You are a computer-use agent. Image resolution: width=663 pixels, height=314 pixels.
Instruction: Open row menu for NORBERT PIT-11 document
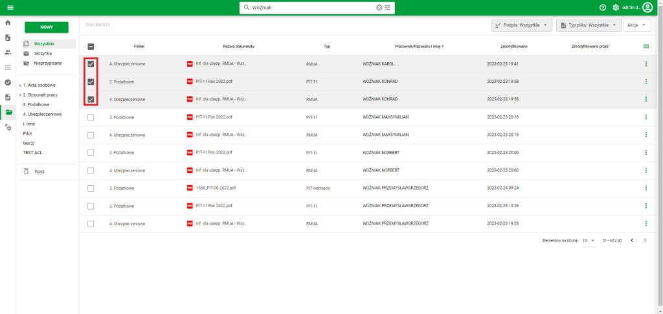646,153
